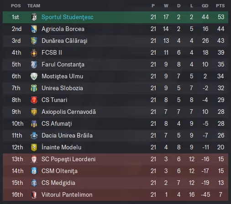The image size is (231, 204).
Task: Open the CSM Oltenița team link
Action: [59, 171]
